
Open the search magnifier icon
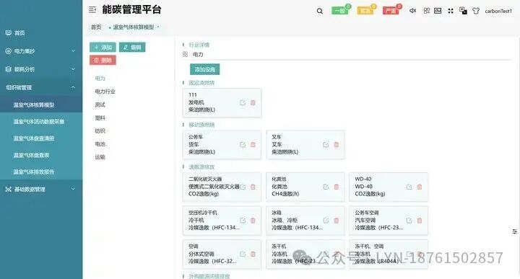click(x=320, y=11)
